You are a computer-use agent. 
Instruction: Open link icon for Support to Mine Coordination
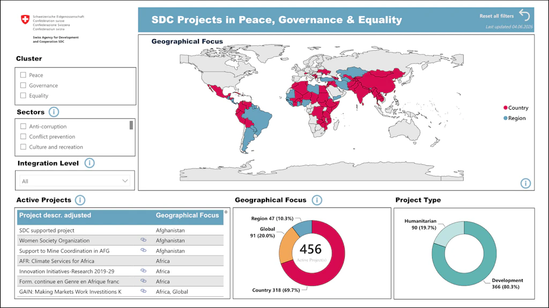click(144, 250)
